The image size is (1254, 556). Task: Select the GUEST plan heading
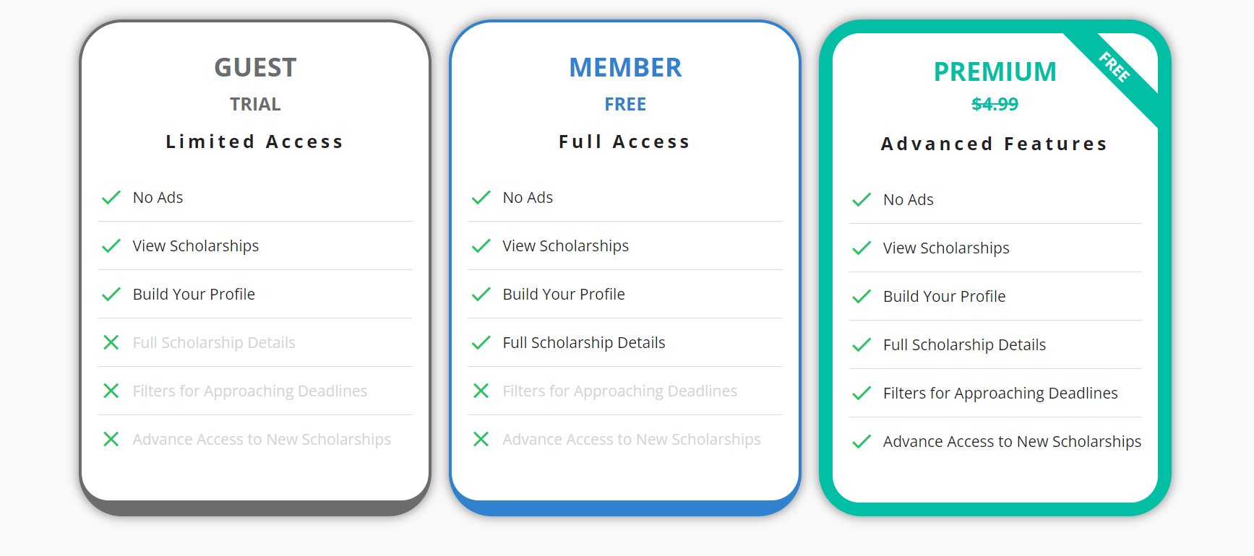coord(255,68)
